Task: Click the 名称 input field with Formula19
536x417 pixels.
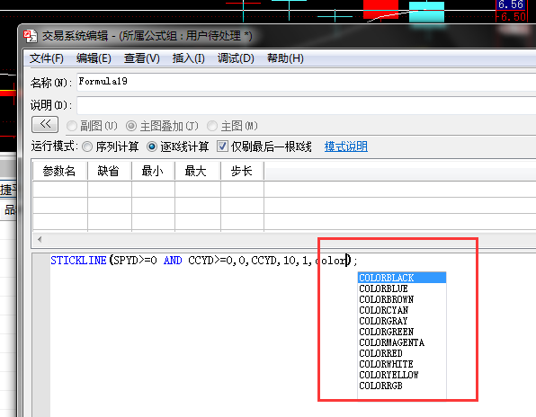Action: pos(307,82)
